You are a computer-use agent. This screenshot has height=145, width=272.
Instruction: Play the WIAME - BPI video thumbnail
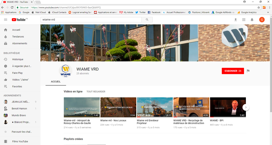228,107
